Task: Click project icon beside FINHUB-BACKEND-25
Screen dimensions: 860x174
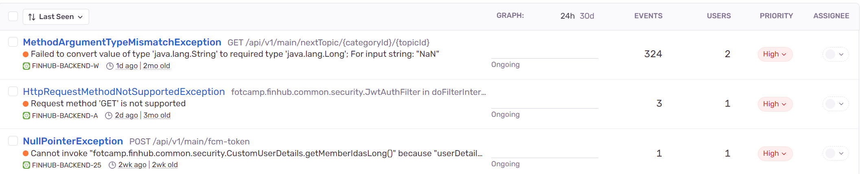Action: (26, 165)
